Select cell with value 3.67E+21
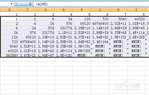 (x=27, y=55)
